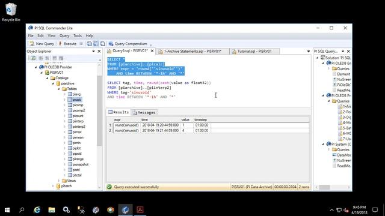Click the stop query square icon
The width and height of the screenshot is (385, 216).
tap(81, 44)
